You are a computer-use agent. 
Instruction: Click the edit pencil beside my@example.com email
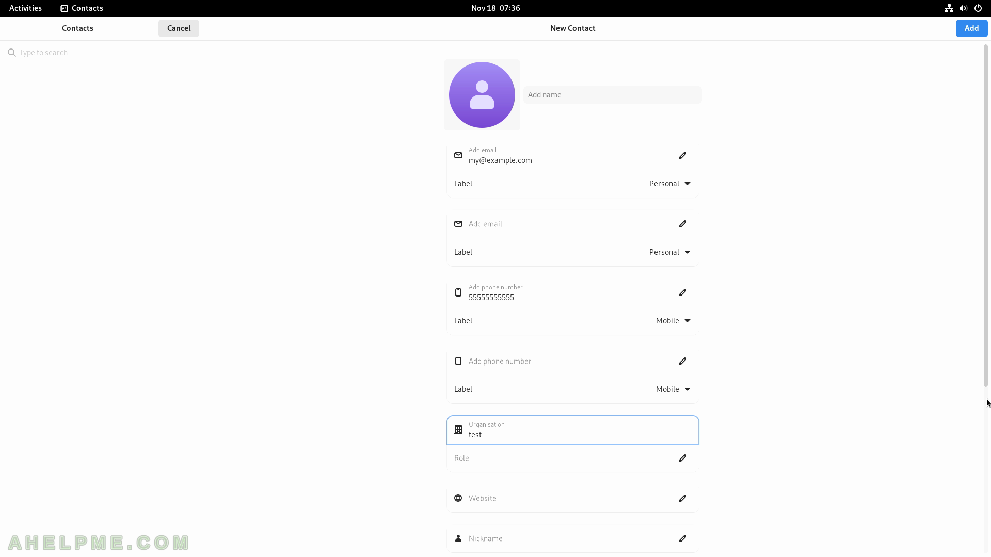pyautogui.click(x=682, y=155)
